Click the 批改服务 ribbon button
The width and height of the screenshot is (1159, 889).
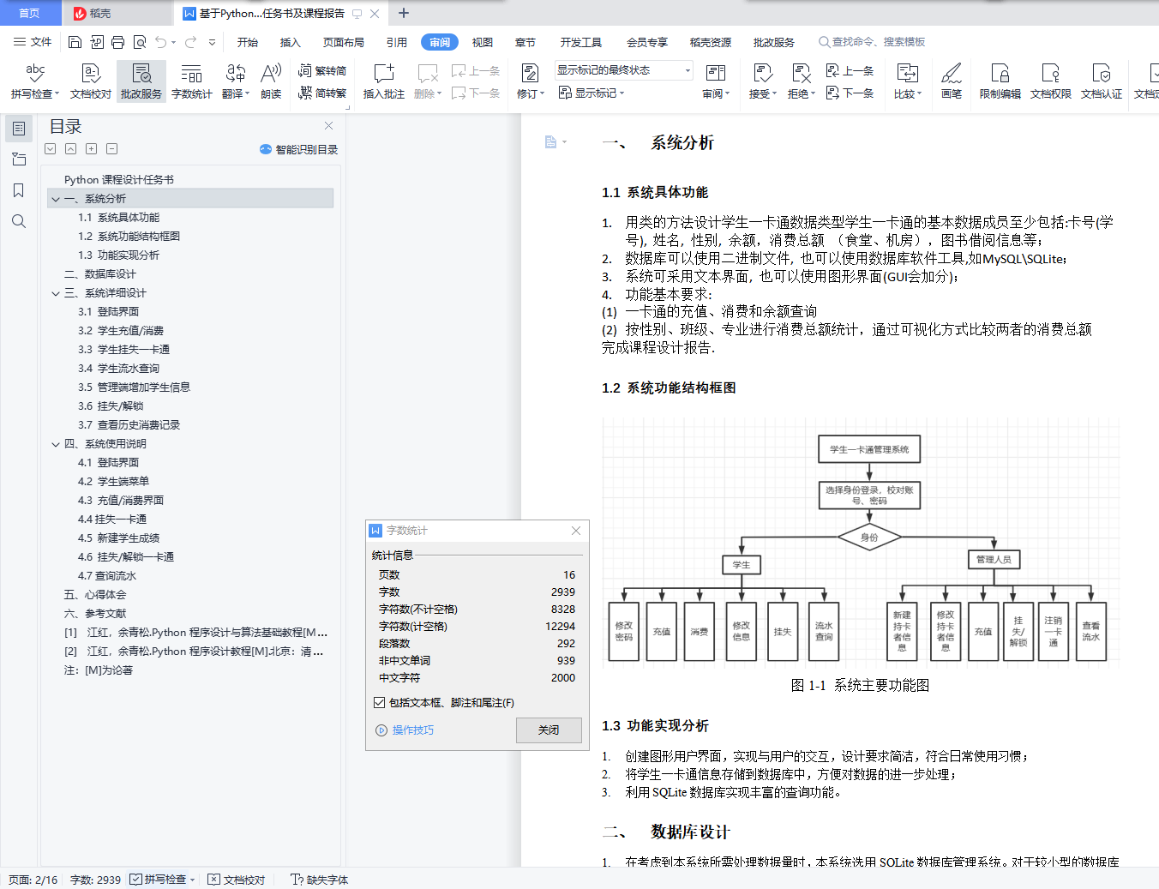coord(141,81)
